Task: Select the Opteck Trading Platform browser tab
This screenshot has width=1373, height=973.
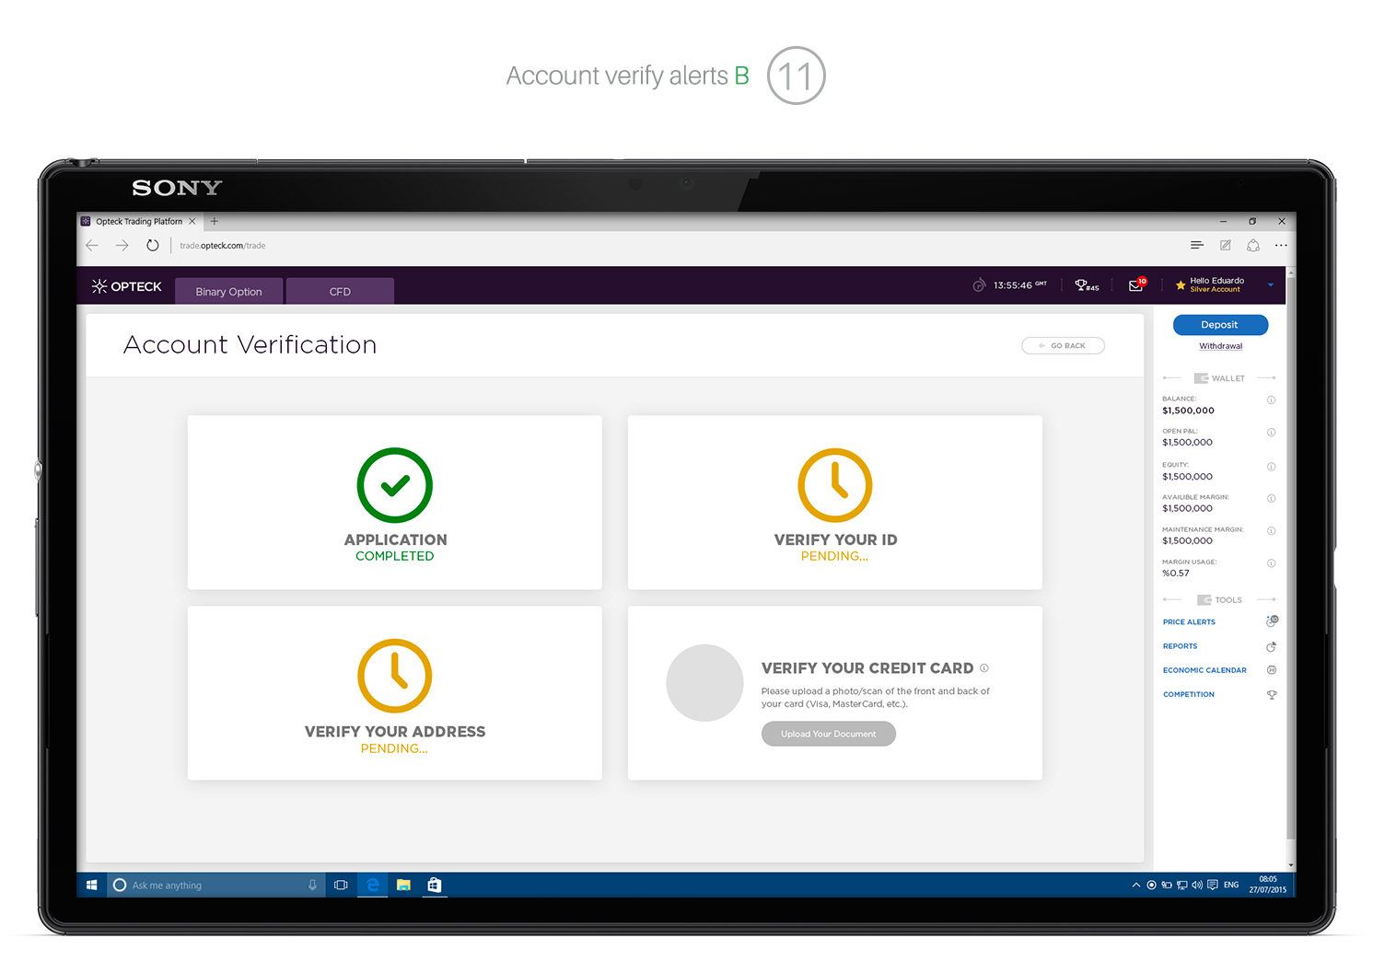Action: [139, 221]
